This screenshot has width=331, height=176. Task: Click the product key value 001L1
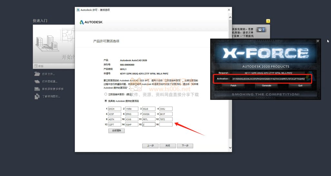click(x=123, y=69)
